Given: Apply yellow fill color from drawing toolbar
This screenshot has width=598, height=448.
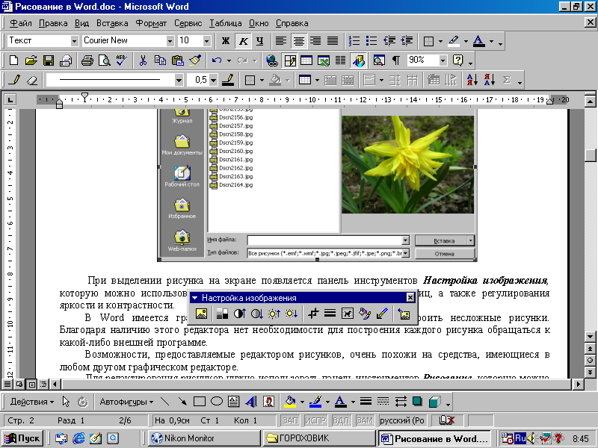Looking at the screenshot, I should click(x=291, y=402).
